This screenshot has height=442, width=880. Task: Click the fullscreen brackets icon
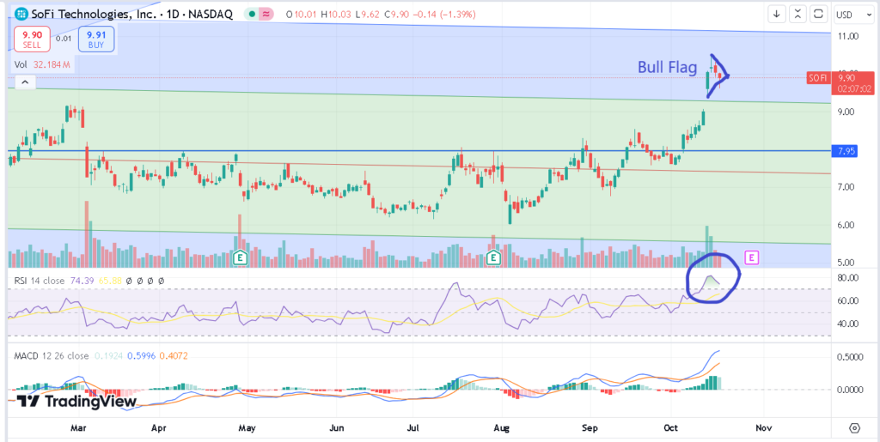818,14
